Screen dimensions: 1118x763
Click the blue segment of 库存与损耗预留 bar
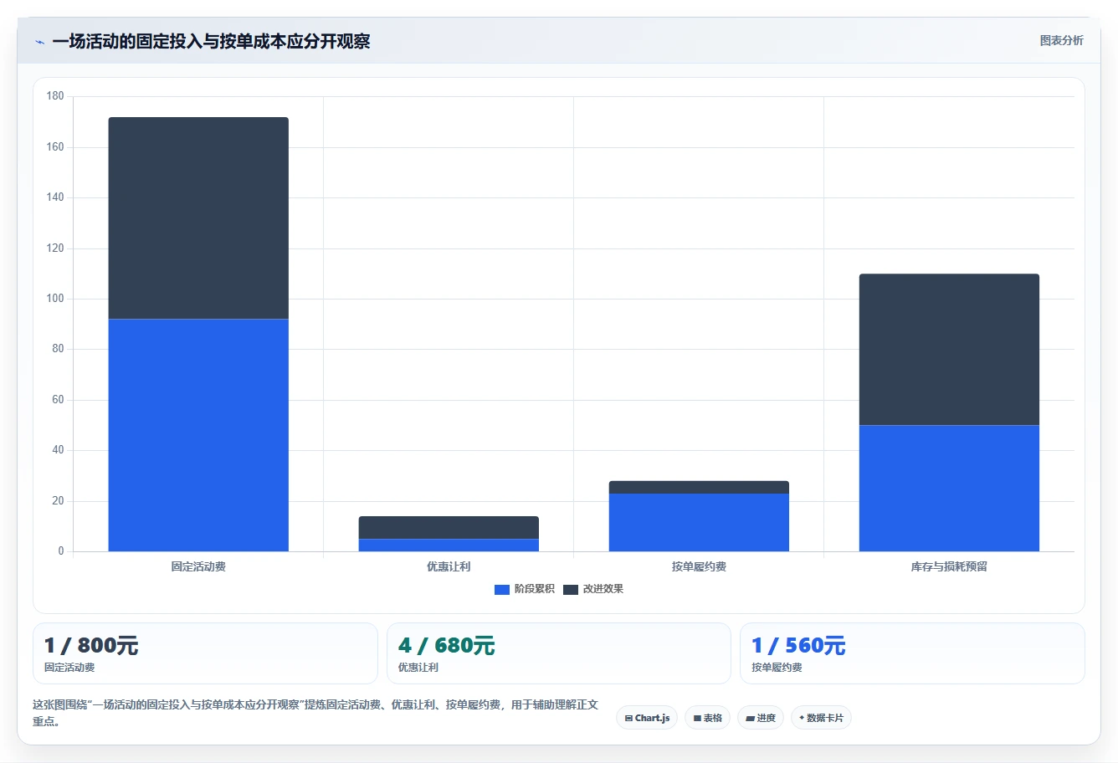pyautogui.click(x=949, y=488)
